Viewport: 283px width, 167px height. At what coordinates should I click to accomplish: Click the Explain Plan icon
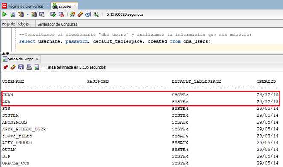tap(21, 14)
